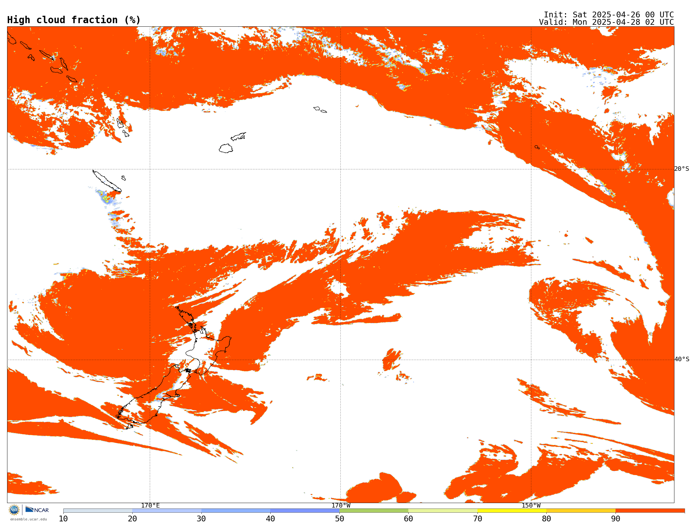Click the Samoa islands outline

320,109
